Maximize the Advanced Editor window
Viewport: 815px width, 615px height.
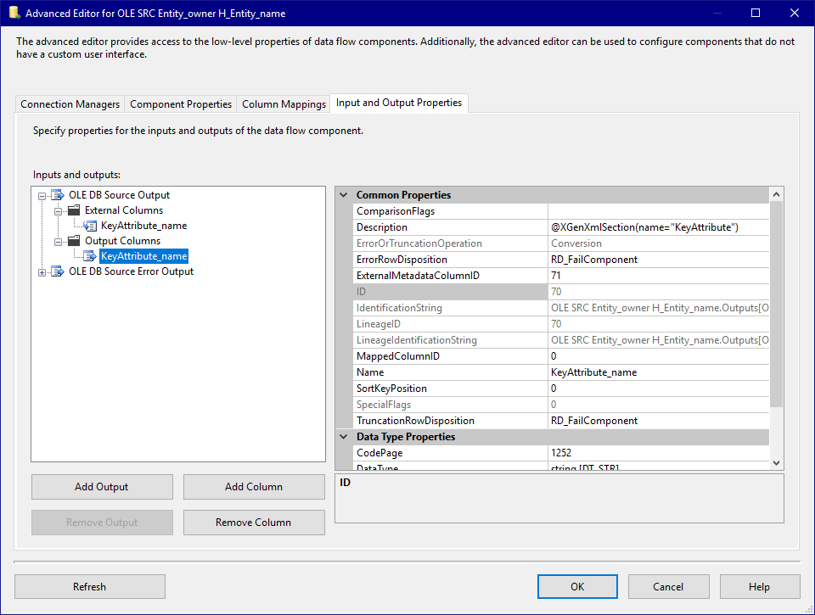coord(756,13)
